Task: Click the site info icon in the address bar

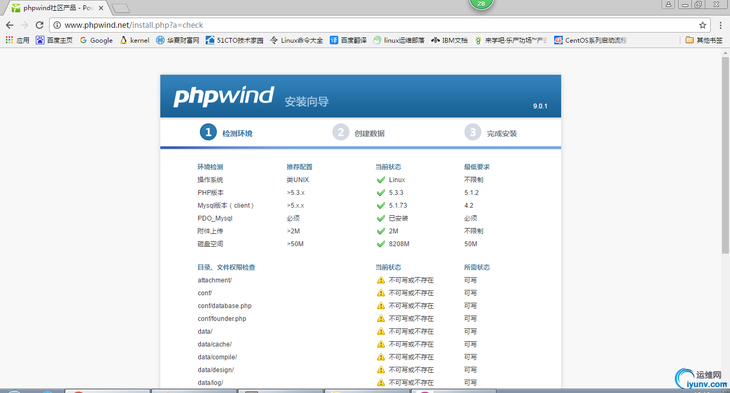Action: (x=57, y=25)
